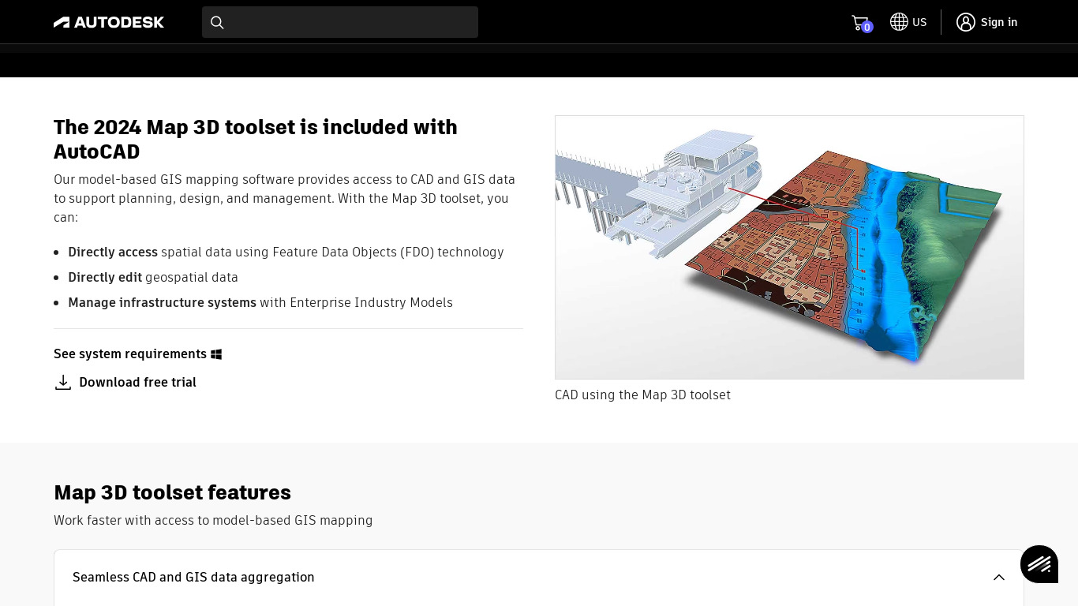Click Download free trial link
Viewport: 1078px width, 606px height.
pos(137,382)
